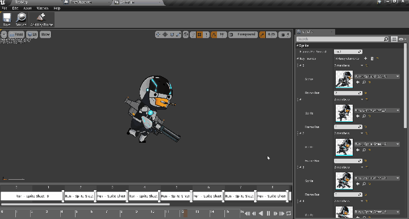The image size is (409, 219).
Task: Browse to key frame 2 sprite asset
Action: (x=364, y=150)
